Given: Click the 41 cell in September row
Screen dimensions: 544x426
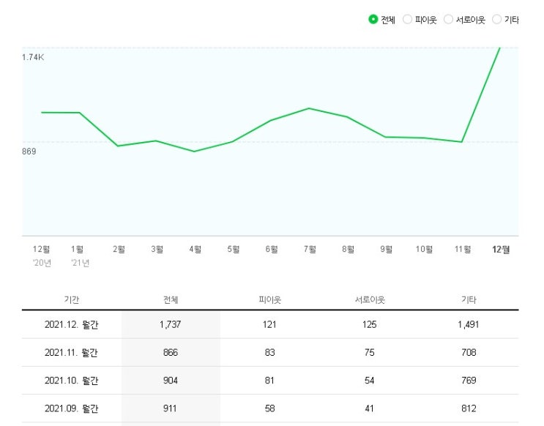Looking at the screenshot, I should (x=370, y=408).
